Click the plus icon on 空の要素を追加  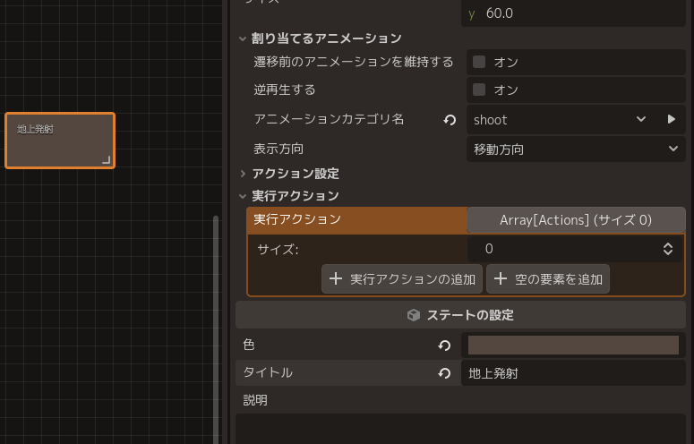tap(501, 278)
